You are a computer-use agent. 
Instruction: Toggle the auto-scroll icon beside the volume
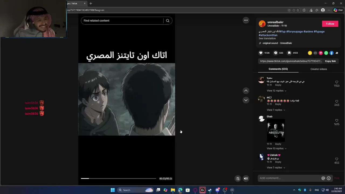238,178
